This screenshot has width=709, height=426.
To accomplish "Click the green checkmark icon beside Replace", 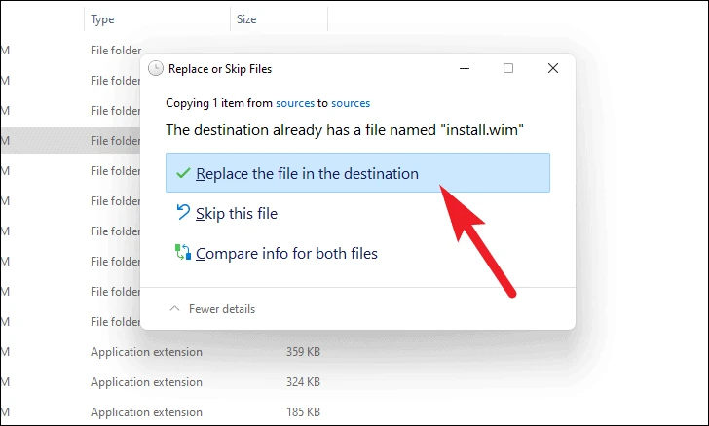I will (182, 174).
